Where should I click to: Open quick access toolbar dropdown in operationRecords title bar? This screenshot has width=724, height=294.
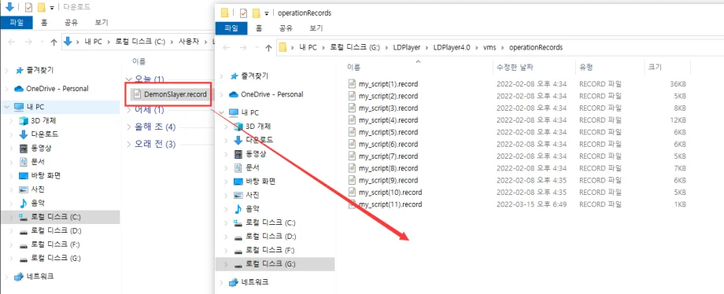[x=267, y=13]
